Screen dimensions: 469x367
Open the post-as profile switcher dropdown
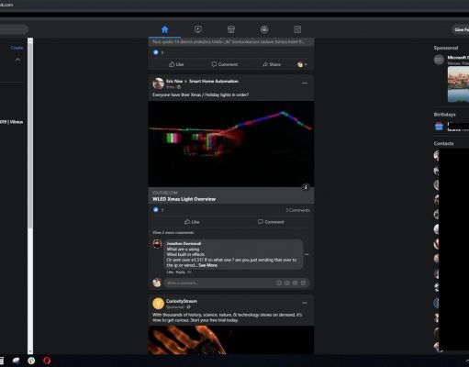click(302, 64)
